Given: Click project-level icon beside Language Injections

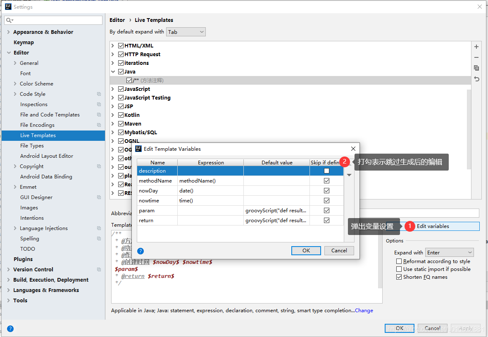Looking at the screenshot, I should coord(99,228).
